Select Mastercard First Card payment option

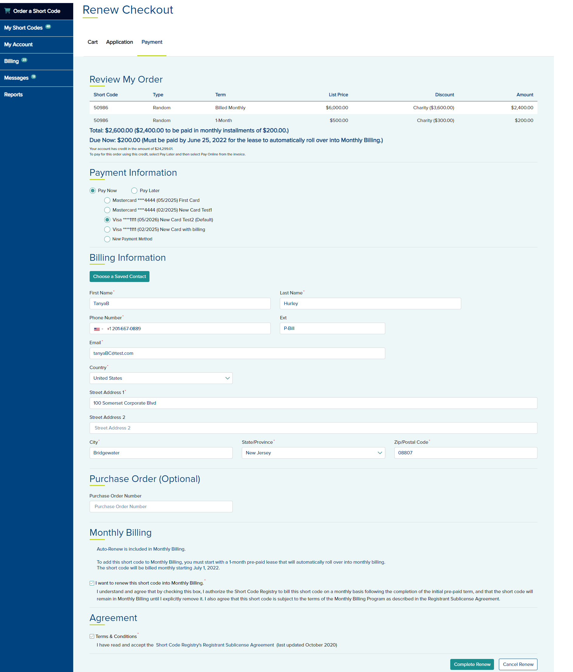[x=107, y=200]
